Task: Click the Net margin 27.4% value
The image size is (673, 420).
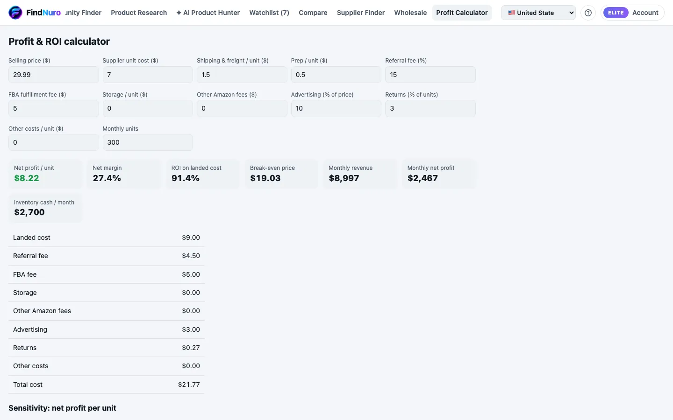Action: (x=107, y=178)
